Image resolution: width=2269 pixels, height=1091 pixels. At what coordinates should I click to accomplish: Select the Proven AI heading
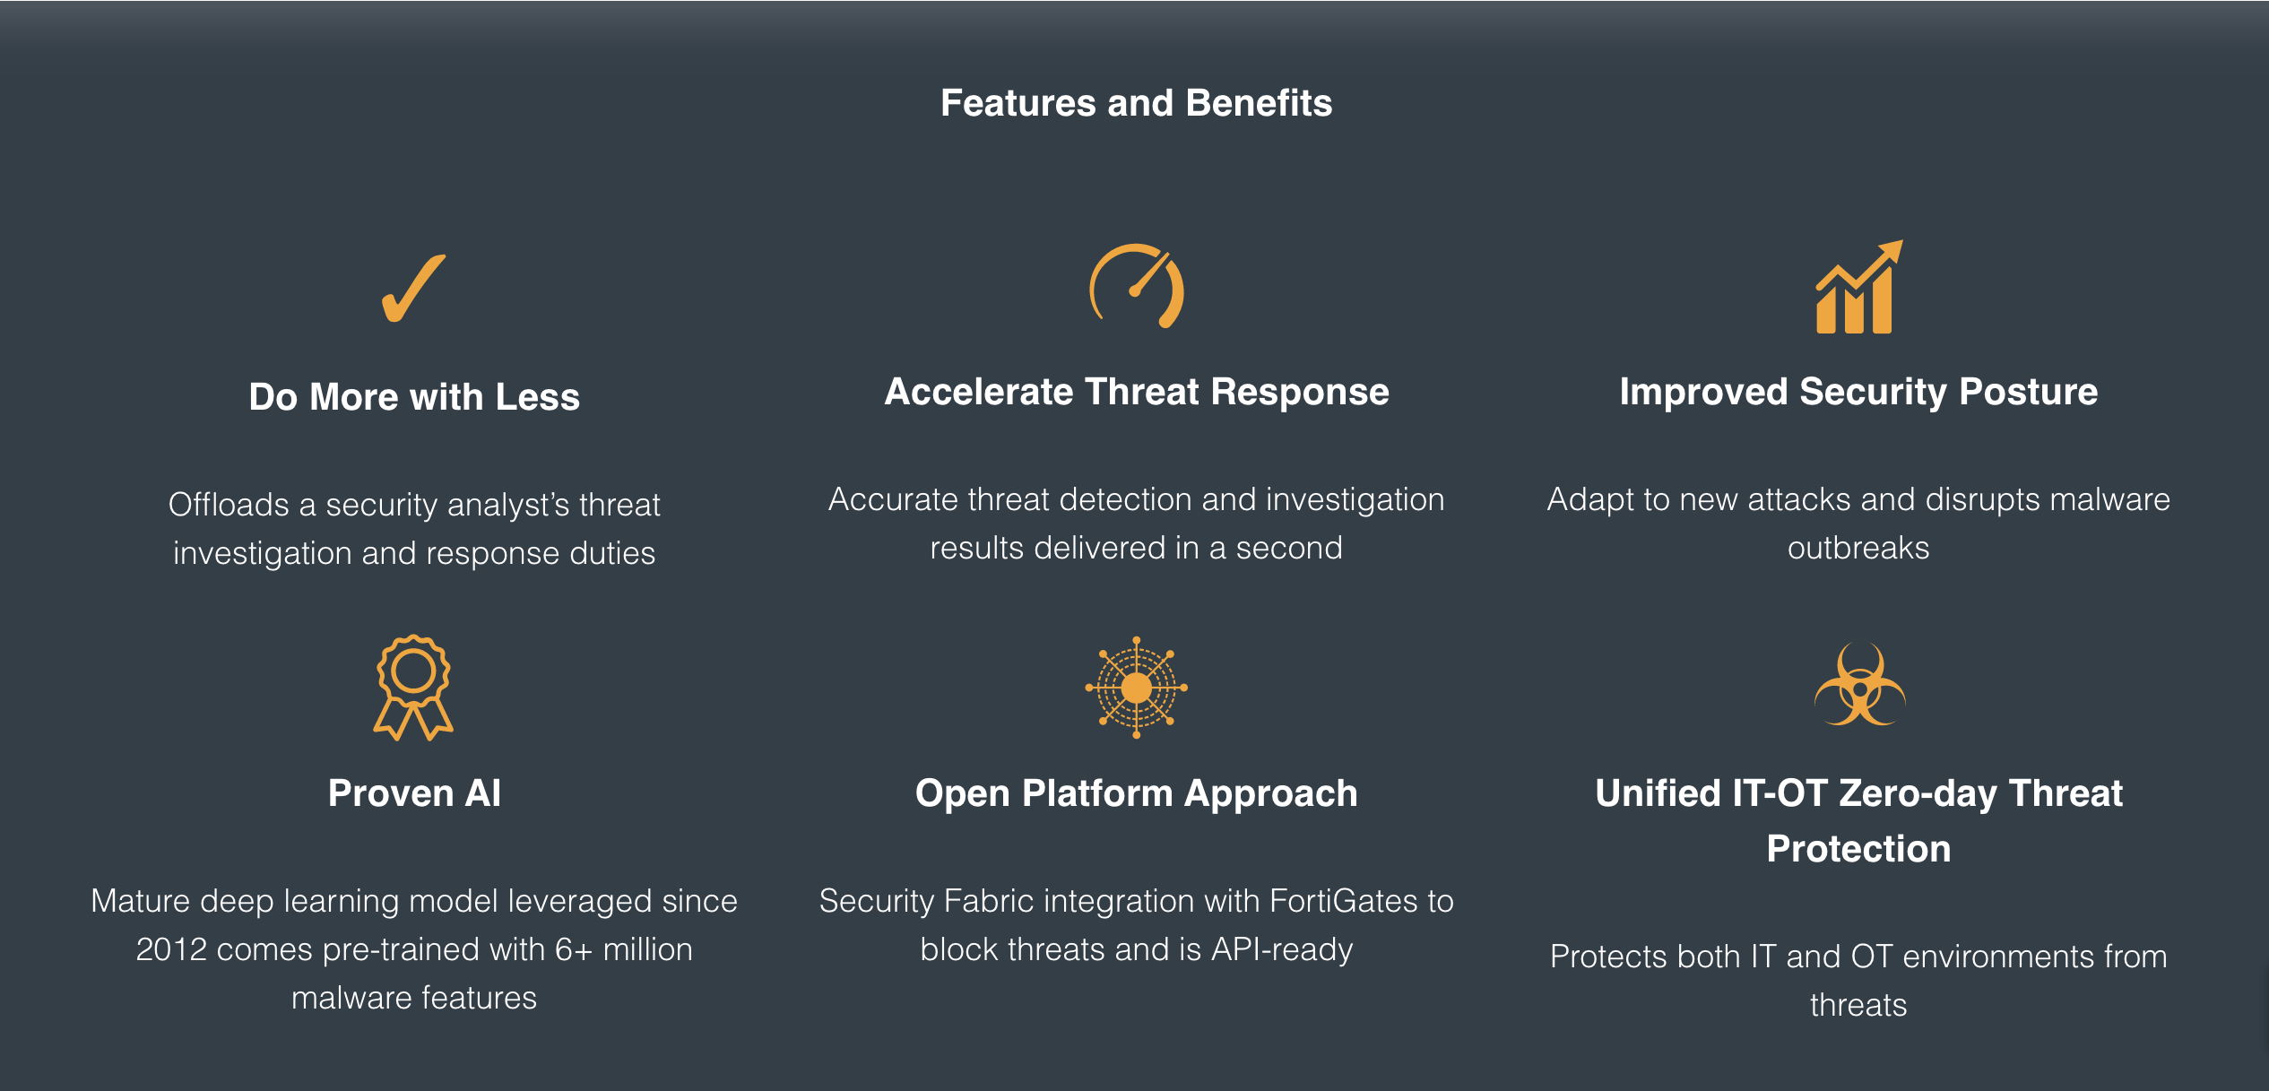click(414, 793)
